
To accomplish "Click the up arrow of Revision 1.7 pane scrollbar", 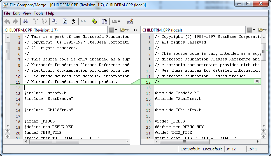I will pyautogui.click(x=8, y=37).
